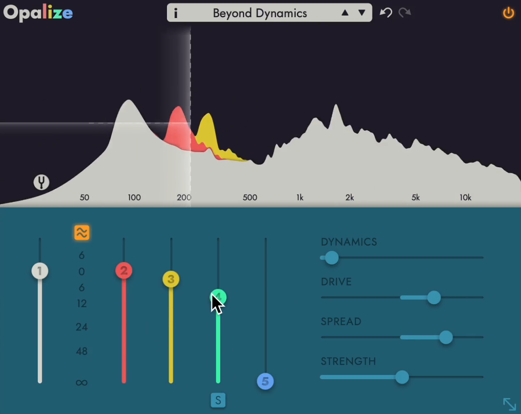Viewport: 521px width, 414px height.
Task: Select the next preset down arrow
Action: [361, 13]
